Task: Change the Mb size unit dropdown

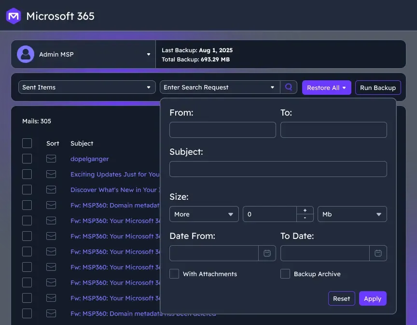Action: coord(352,214)
